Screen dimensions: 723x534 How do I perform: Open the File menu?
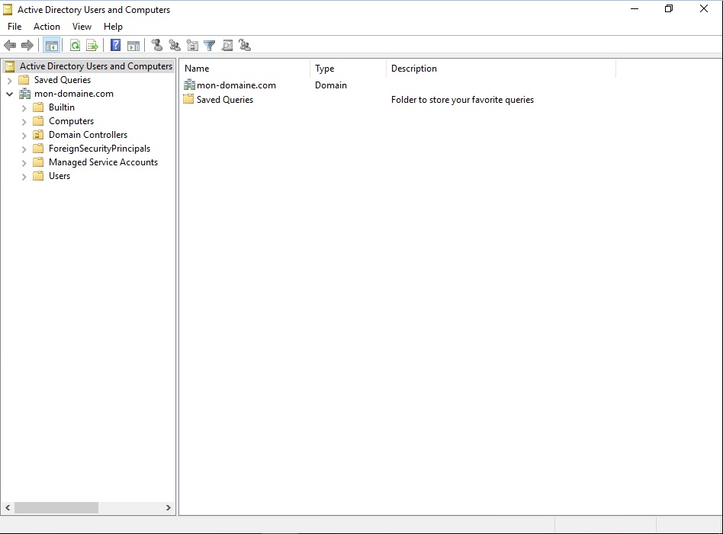tap(14, 26)
